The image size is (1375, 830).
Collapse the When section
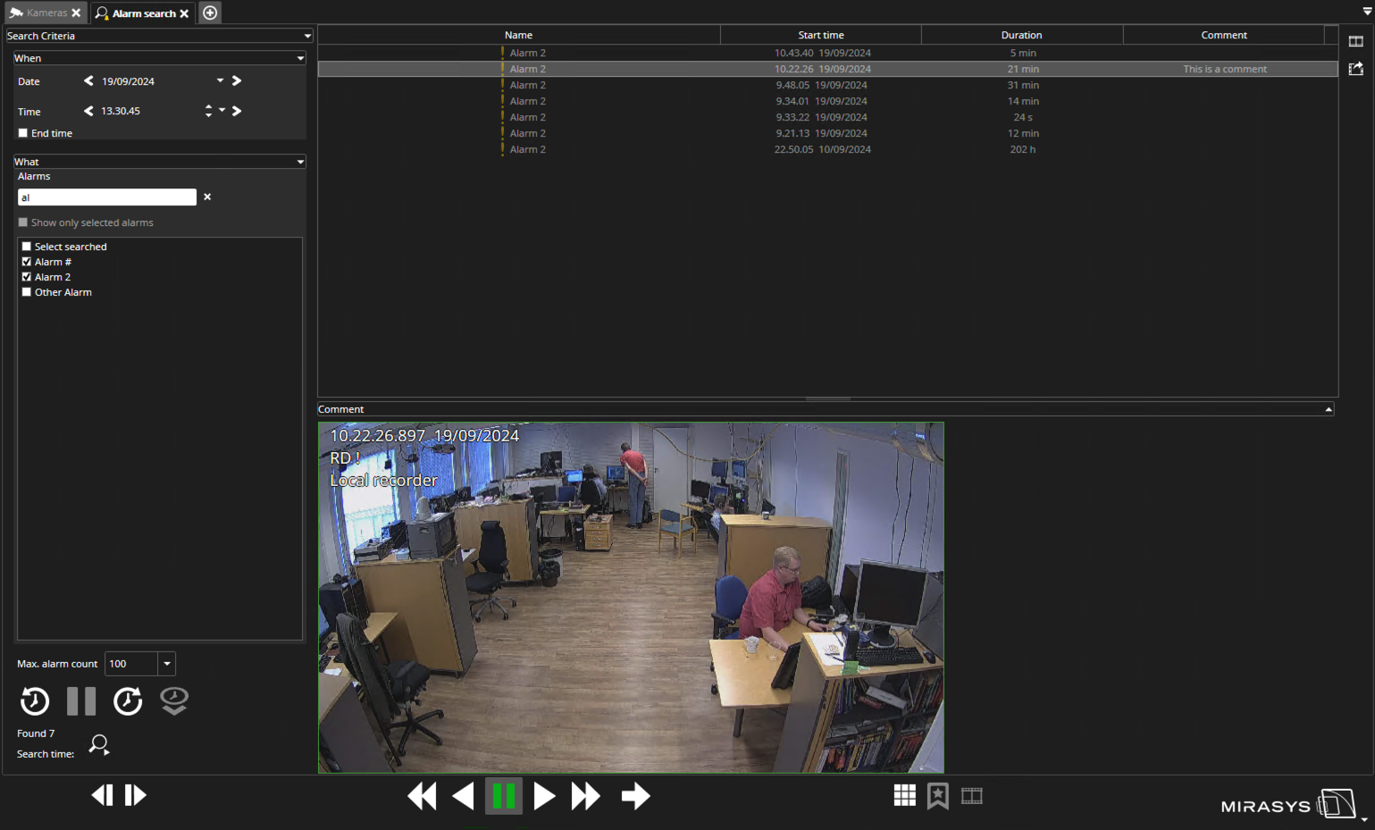coord(300,58)
